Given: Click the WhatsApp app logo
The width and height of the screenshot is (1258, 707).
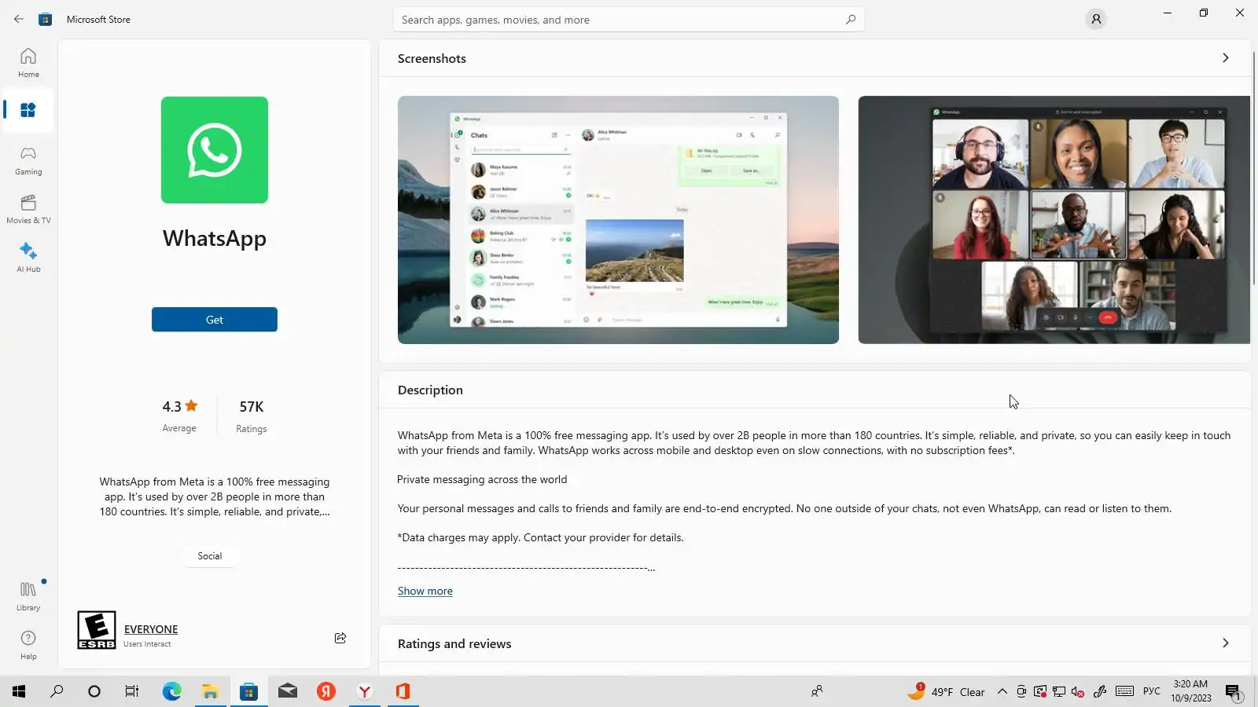Looking at the screenshot, I should pyautogui.click(x=215, y=150).
